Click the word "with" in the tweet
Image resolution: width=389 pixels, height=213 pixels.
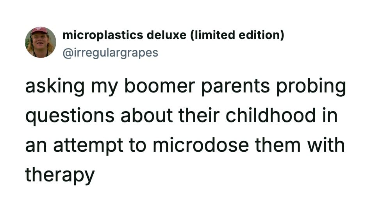(x=326, y=145)
